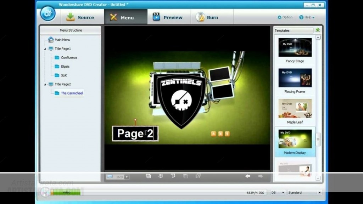Click the Modern Display template label
The image size is (363, 204).
295,153
